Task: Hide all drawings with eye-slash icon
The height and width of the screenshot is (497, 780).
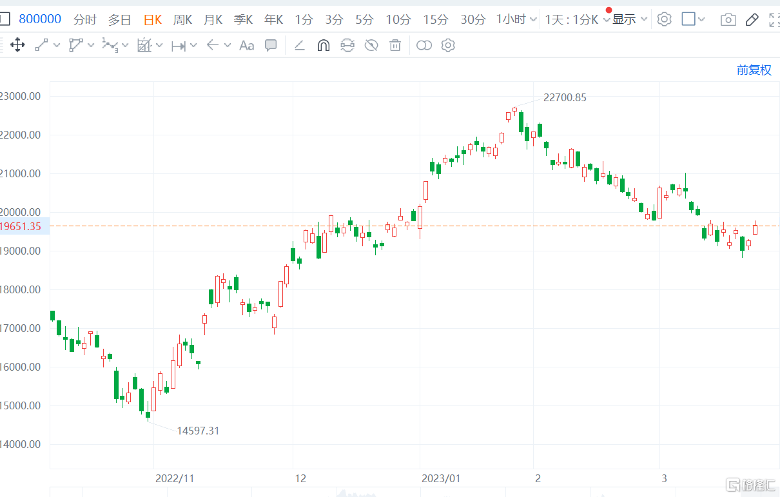Action: [371, 45]
